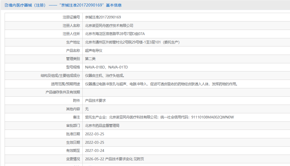
Task: Select approving department 北京市药品监督管理局
Action: (102, 126)
